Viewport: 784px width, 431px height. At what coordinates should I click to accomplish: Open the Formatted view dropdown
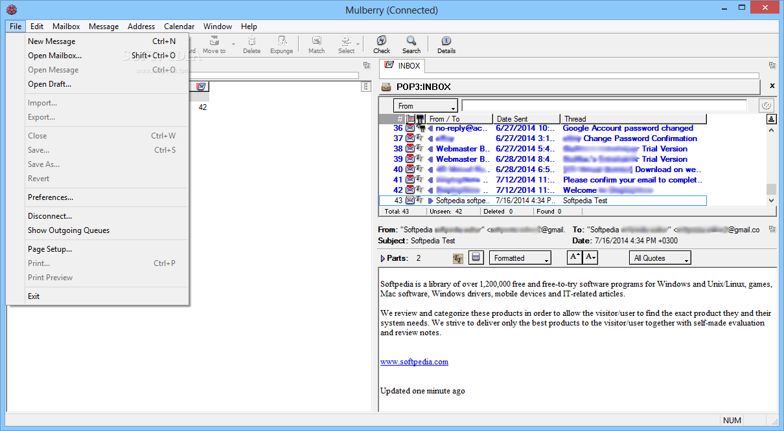pyautogui.click(x=520, y=258)
